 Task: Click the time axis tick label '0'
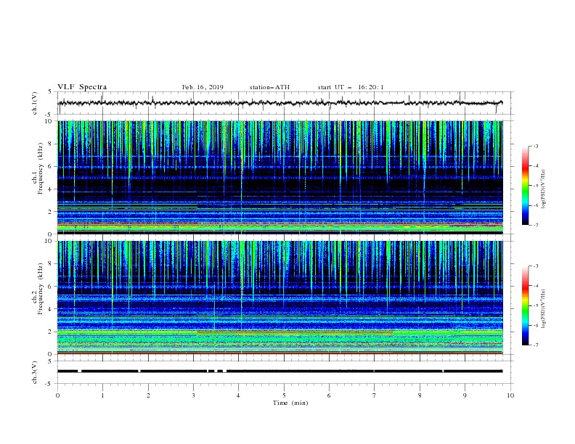coord(57,395)
